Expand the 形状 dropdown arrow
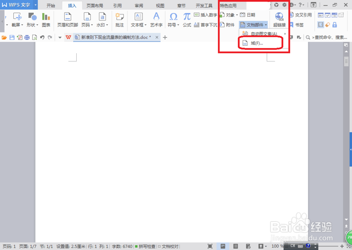Screen dimensions: 352x250 coord(37,25)
